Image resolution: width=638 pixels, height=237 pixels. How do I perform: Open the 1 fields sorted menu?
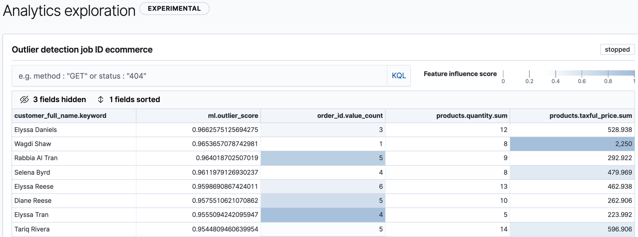[x=129, y=99]
